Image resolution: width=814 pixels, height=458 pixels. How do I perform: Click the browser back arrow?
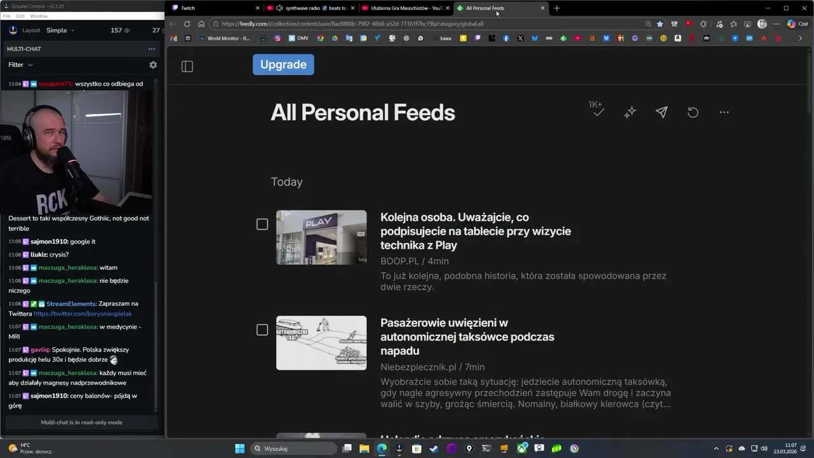172,24
